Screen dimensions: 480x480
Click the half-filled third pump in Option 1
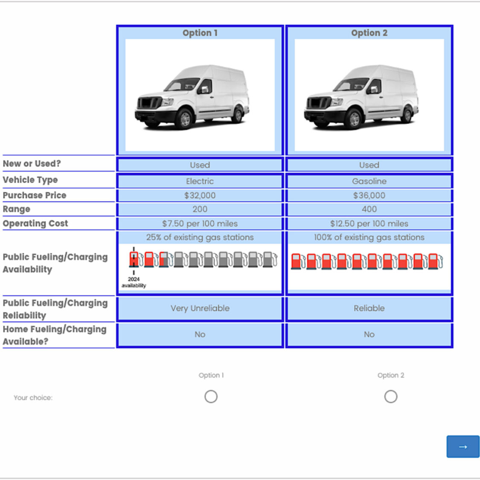tap(164, 259)
